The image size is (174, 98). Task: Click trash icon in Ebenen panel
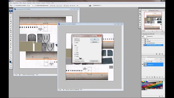coord(162,77)
